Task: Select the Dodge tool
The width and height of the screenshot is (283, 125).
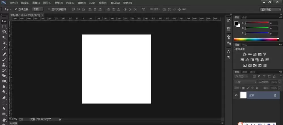Action: click(4, 92)
